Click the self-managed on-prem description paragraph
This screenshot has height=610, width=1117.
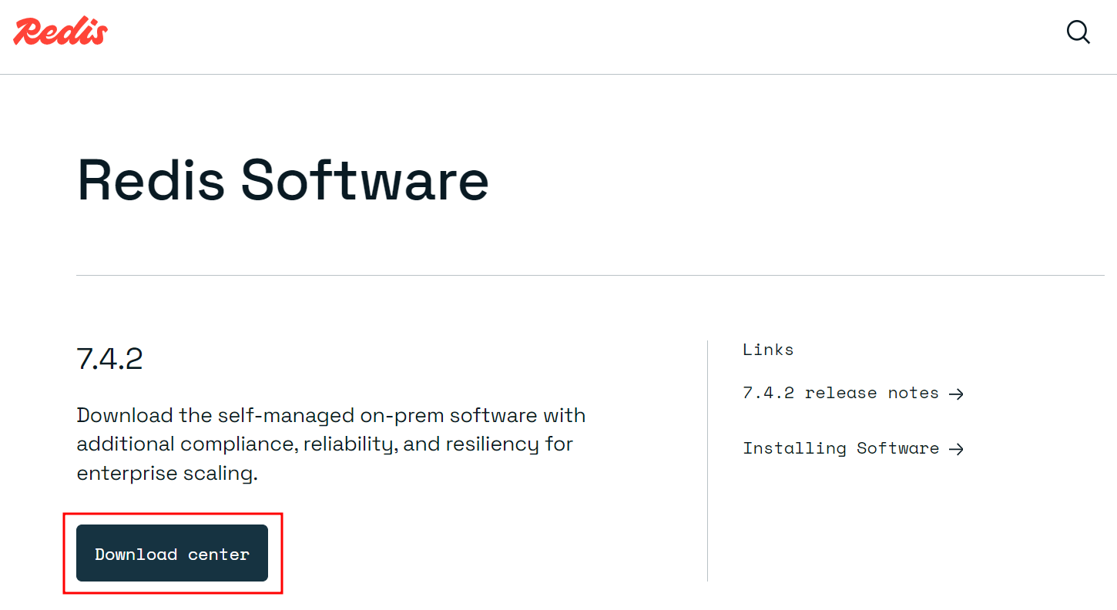(x=331, y=444)
